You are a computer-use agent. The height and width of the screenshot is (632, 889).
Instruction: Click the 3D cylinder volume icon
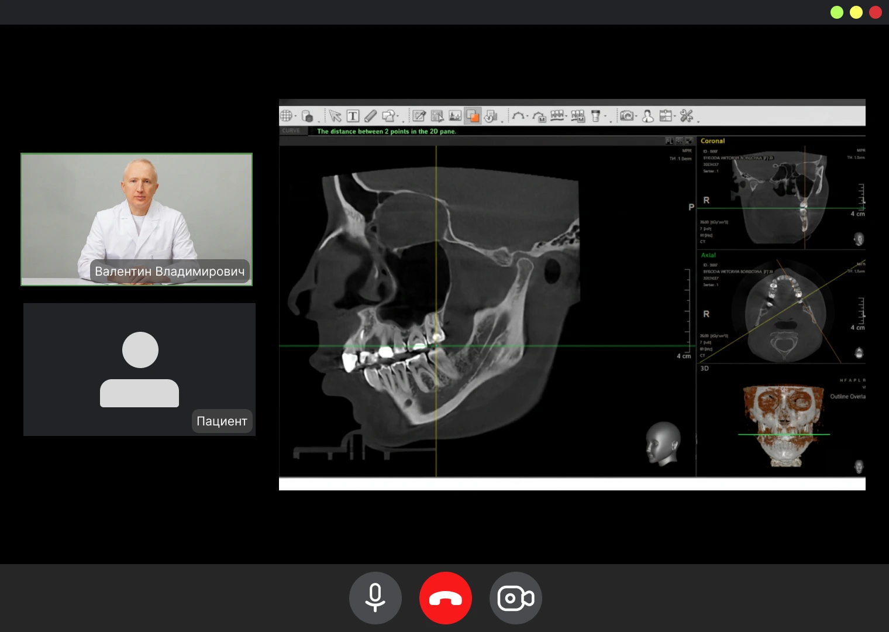(x=307, y=116)
